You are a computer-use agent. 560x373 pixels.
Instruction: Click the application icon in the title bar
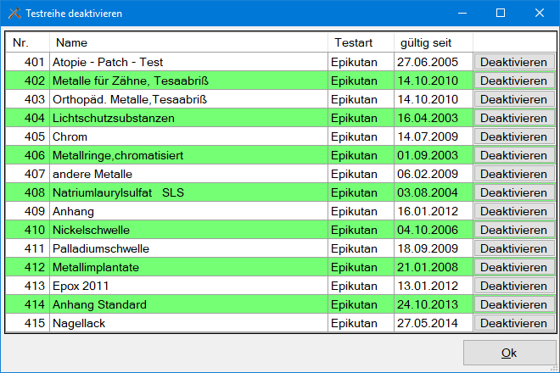(14, 14)
